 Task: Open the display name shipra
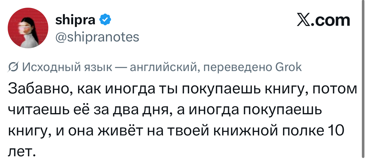[75, 20]
